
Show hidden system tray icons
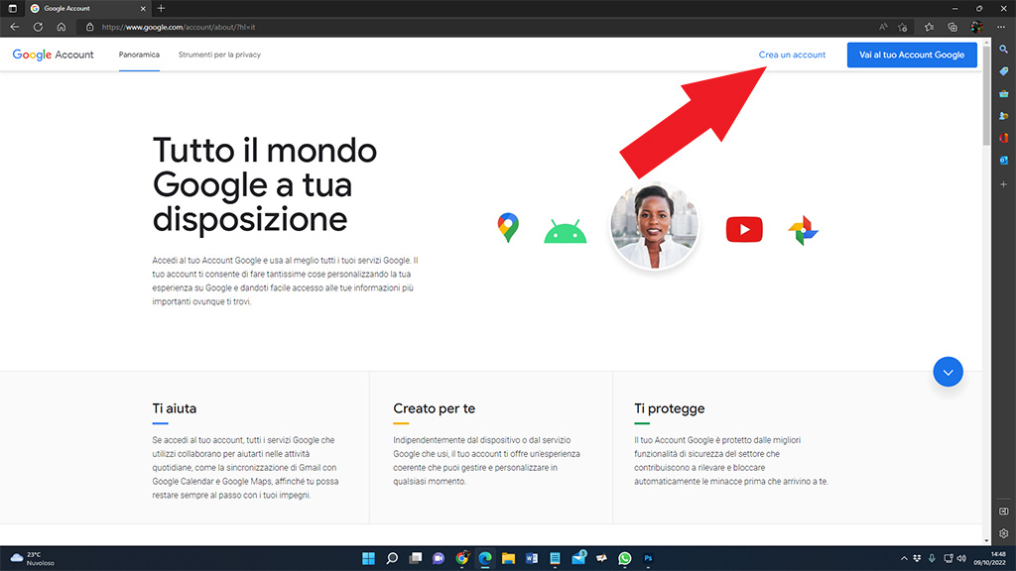904,558
